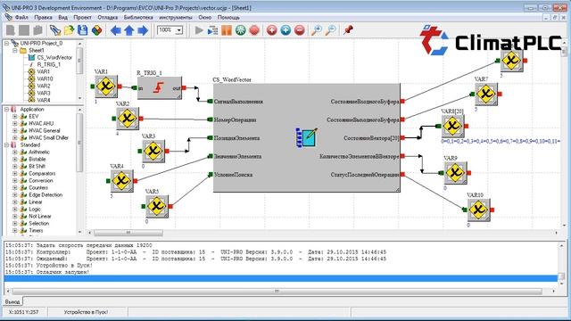Click the gray paste clipboard icon

[x=37, y=30]
